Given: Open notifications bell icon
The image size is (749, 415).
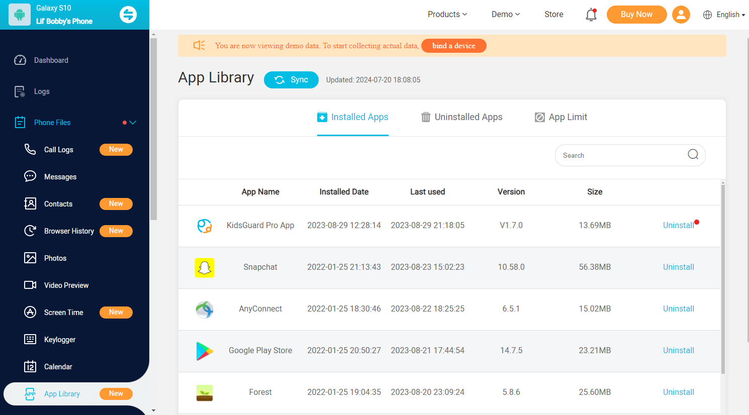Looking at the screenshot, I should 591,15.
